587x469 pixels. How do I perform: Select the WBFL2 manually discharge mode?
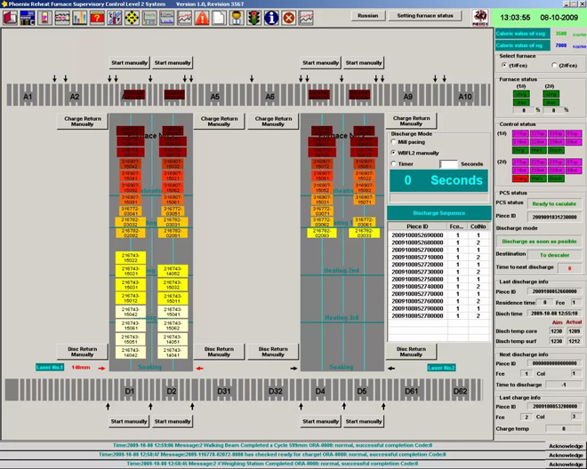(x=394, y=153)
